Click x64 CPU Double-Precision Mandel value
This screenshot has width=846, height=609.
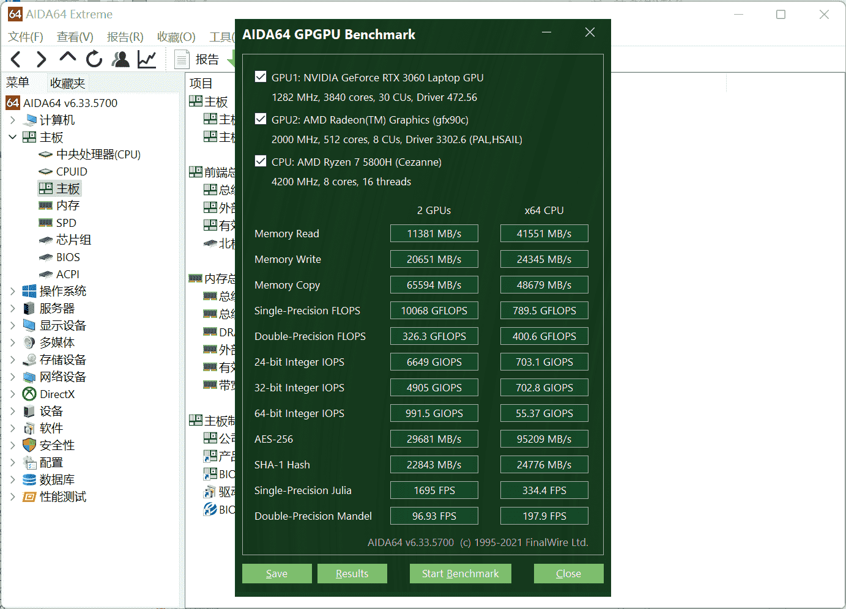(544, 516)
